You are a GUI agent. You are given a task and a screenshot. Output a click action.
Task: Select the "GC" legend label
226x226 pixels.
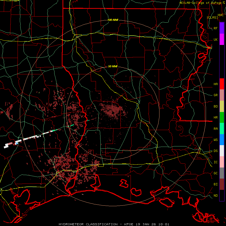tap(215, 173)
